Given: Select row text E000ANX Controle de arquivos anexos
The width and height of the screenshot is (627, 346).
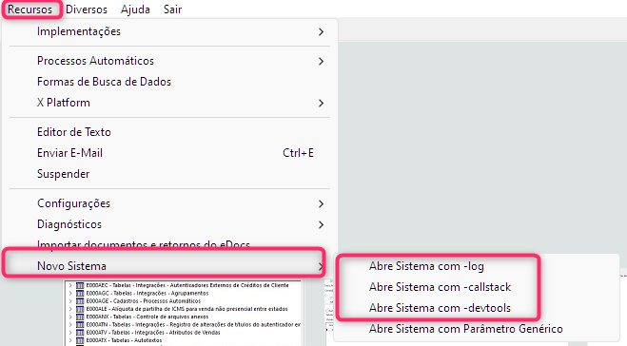Looking at the screenshot, I should [x=147, y=317].
